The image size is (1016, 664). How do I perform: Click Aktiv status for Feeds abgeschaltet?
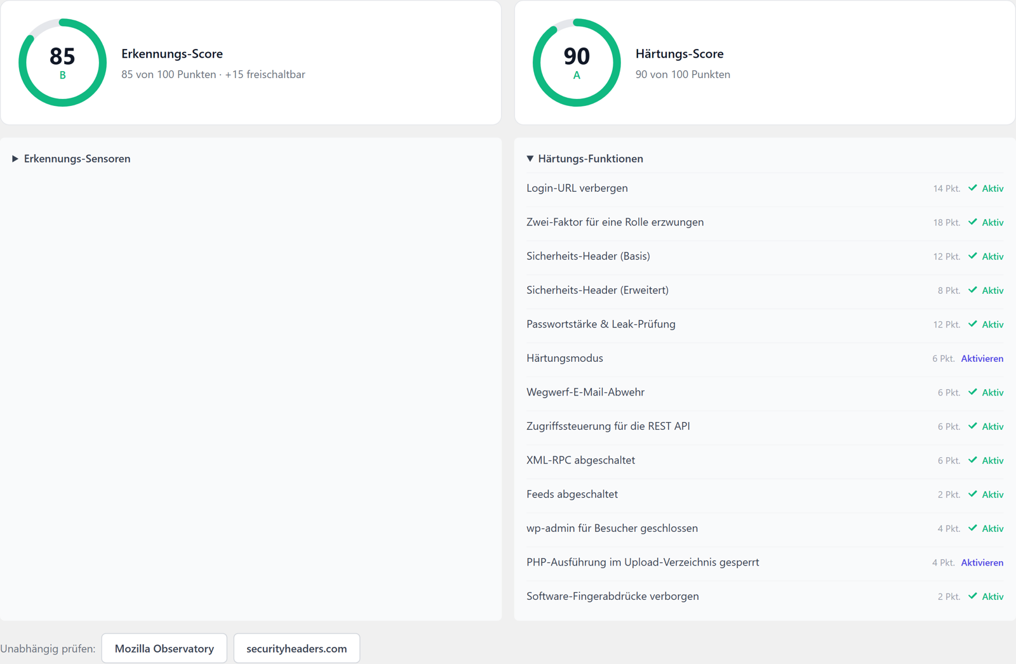coord(993,495)
